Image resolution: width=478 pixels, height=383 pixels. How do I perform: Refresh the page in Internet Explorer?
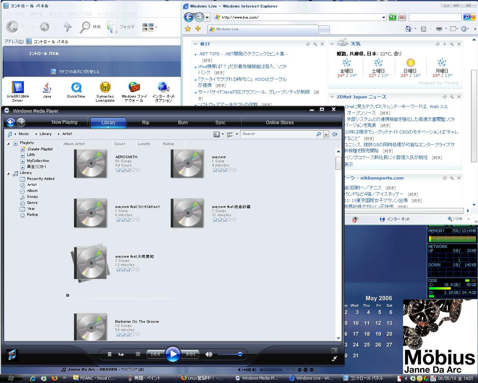[392, 17]
